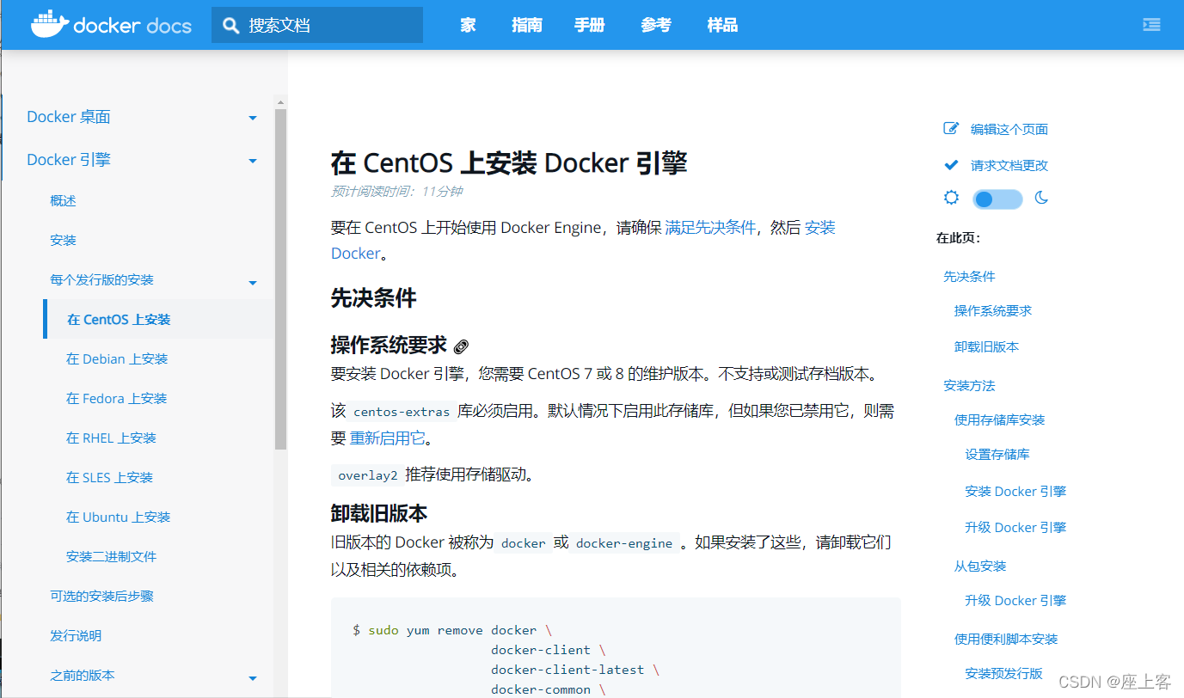Jump to 先决条件 in page contents
The height and width of the screenshot is (698, 1184).
(969, 276)
